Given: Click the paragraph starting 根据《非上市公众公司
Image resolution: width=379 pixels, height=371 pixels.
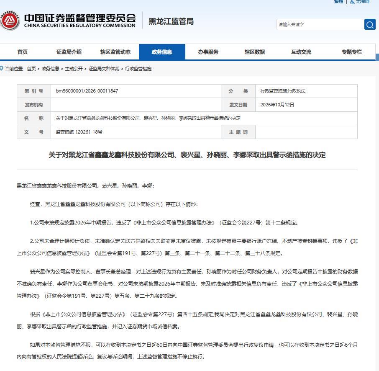Looking at the screenshot, I should pyautogui.click(x=187, y=320).
